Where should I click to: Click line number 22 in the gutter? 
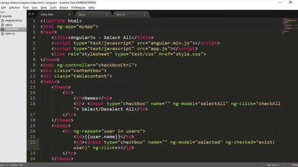(33, 142)
